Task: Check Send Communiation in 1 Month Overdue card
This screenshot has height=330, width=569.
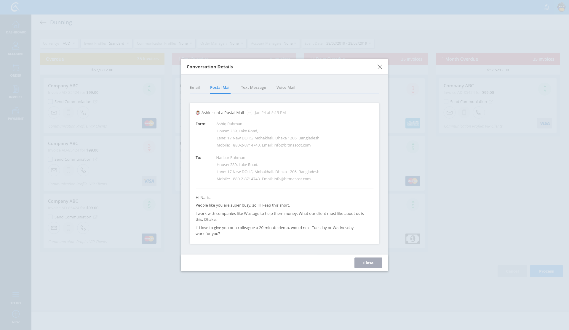Action: pos(446,102)
